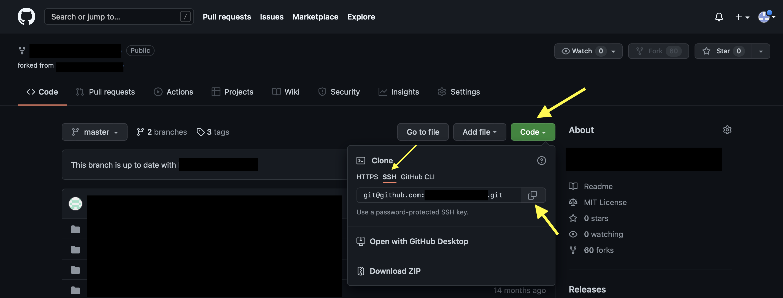
Task: Click the ZIP file icon
Action: point(361,271)
